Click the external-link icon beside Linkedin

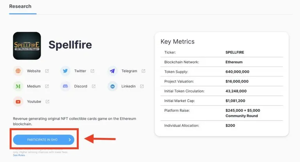142,86
